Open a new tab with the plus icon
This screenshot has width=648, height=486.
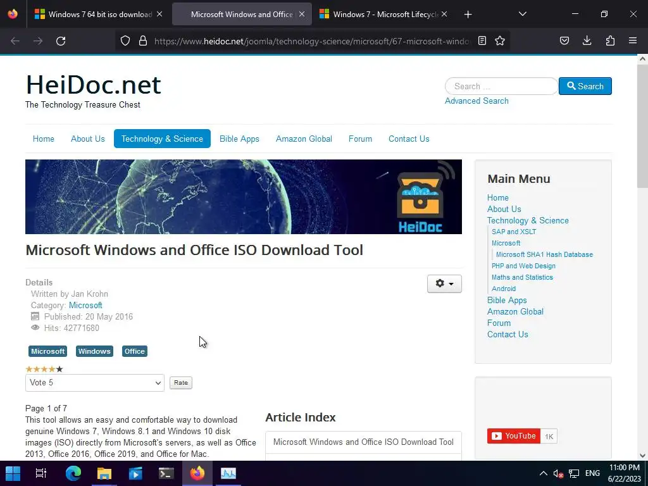coord(468,15)
